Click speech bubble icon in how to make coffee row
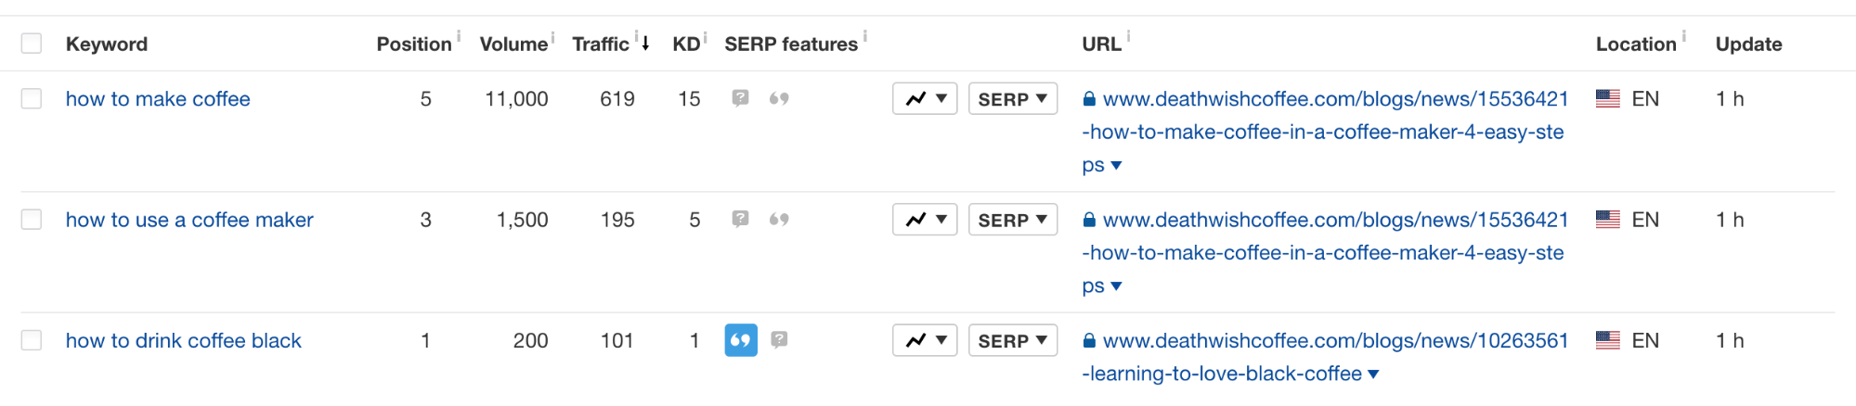 point(740,98)
